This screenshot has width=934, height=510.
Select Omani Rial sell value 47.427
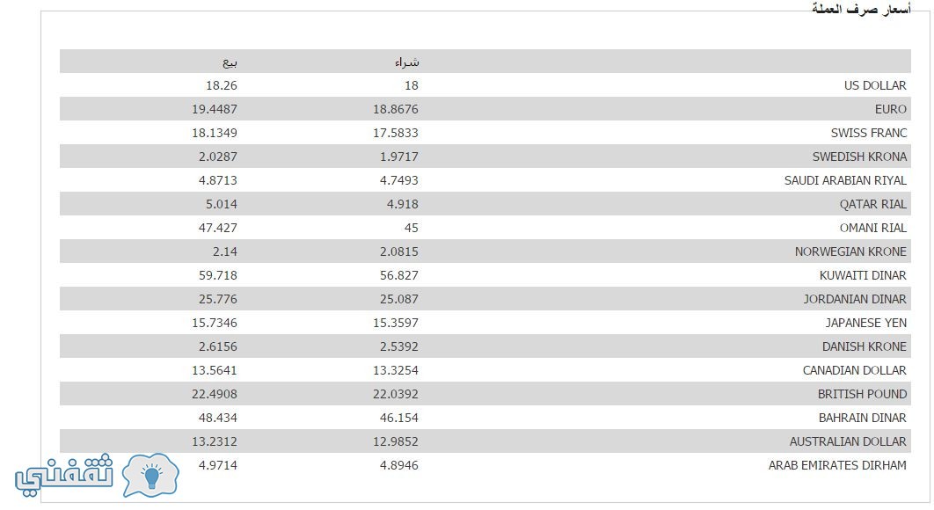(218, 228)
